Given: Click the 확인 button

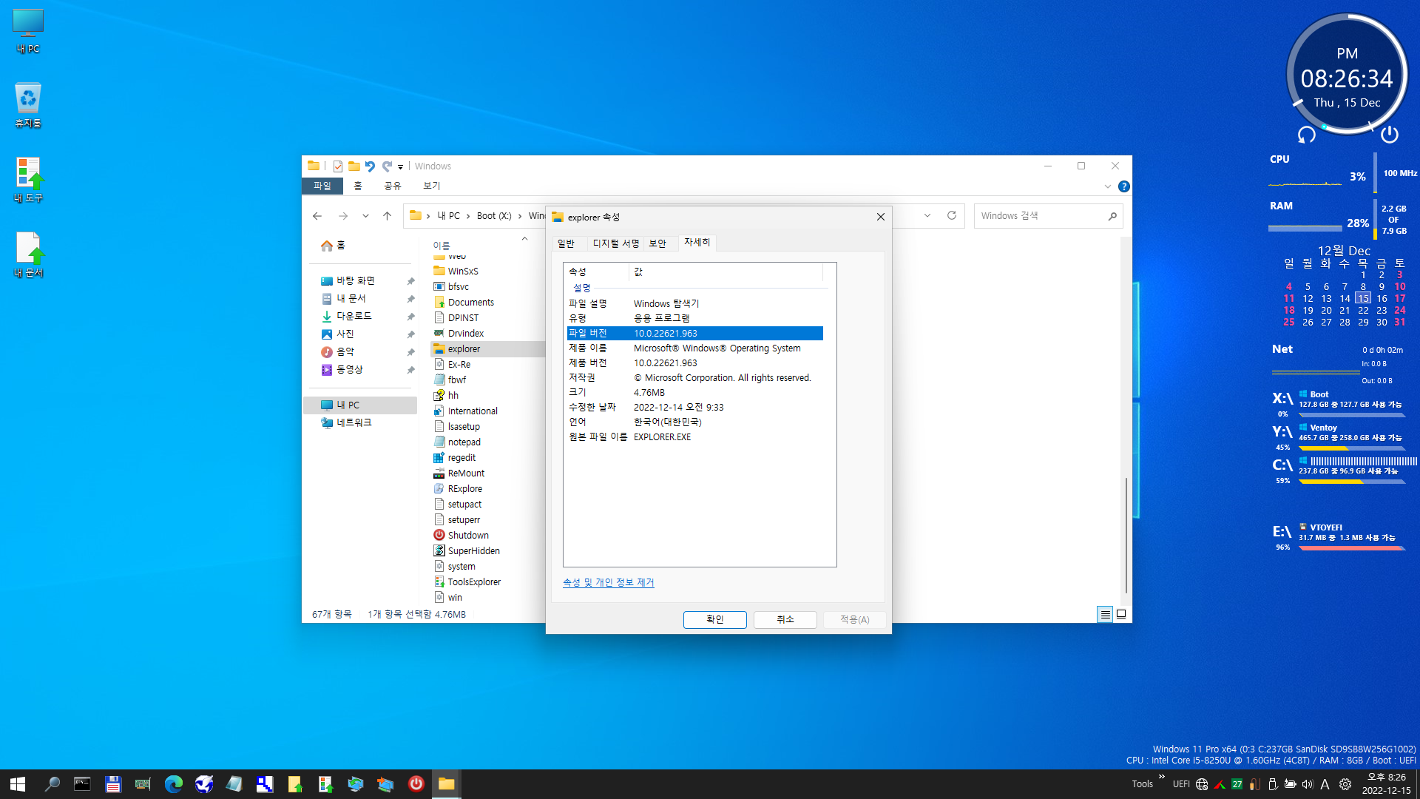Looking at the screenshot, I should tap(714, 619).
